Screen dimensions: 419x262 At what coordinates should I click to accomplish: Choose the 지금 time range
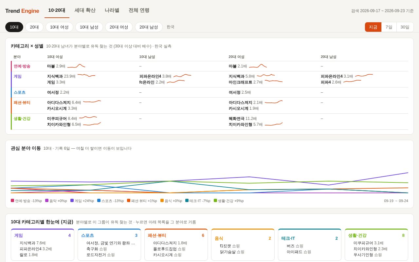point(373,27)
